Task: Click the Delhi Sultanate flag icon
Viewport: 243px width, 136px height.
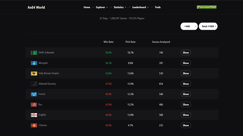Action: [x=34, y=53]
